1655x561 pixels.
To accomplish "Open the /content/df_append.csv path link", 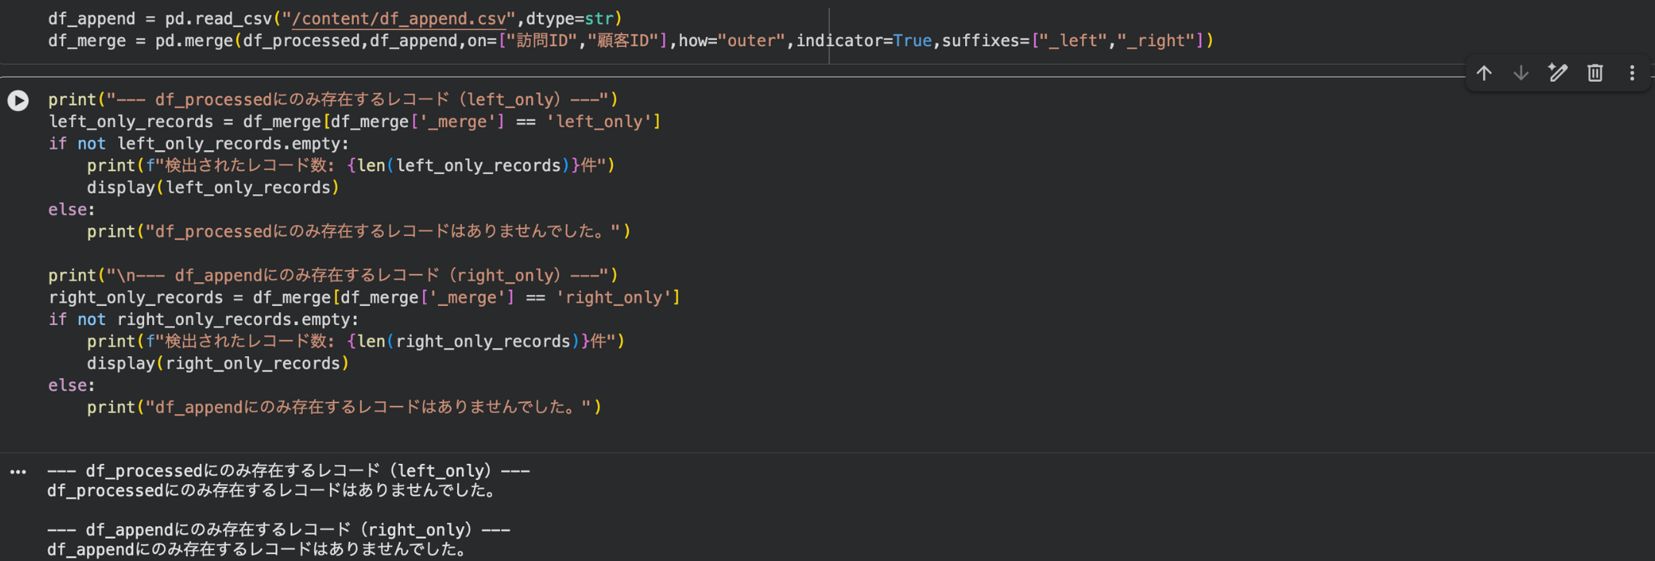I will click(399, 18).
